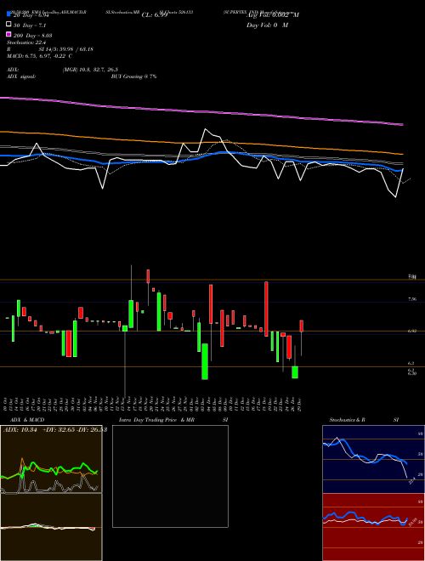Click the 'ADX & MACD' panel title
The height and width of the screenshot is (561, 425).
(27, 420)
